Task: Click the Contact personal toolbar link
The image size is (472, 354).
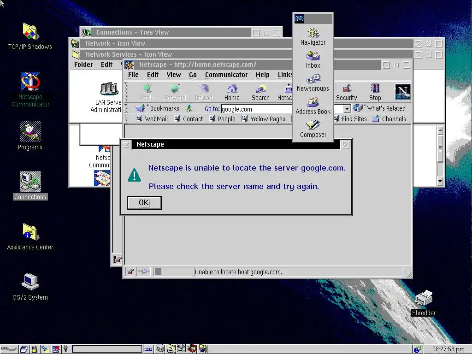Action: pos(189,119)
